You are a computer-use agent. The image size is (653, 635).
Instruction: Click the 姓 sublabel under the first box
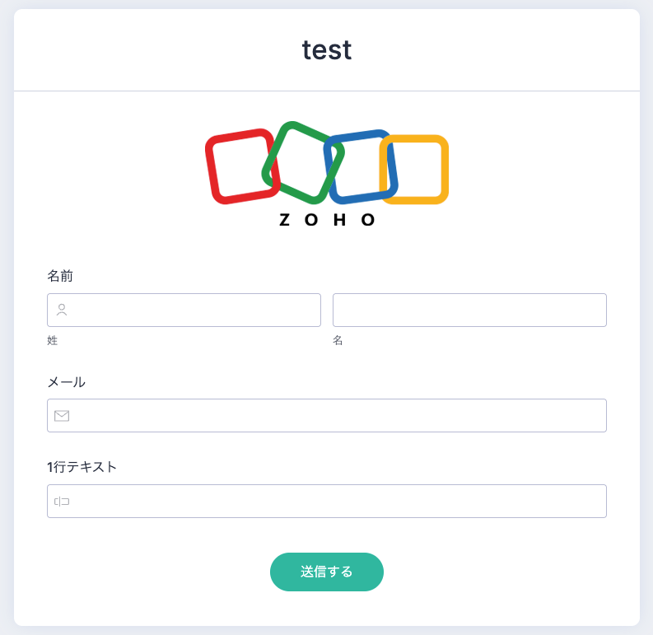53,340
